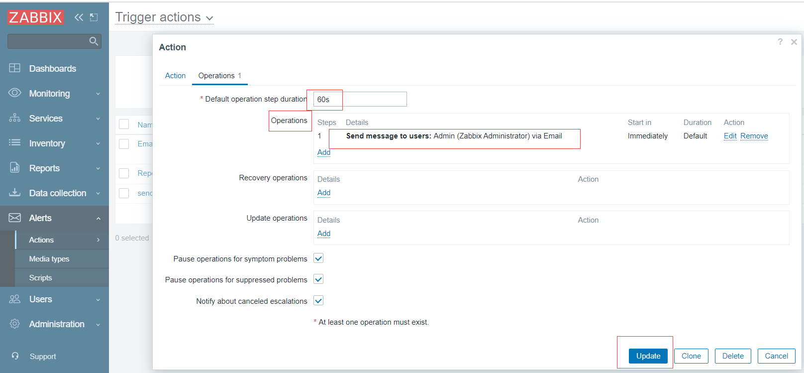Click the Administration gear icon
Screen dimensions: 804x373
15,324
